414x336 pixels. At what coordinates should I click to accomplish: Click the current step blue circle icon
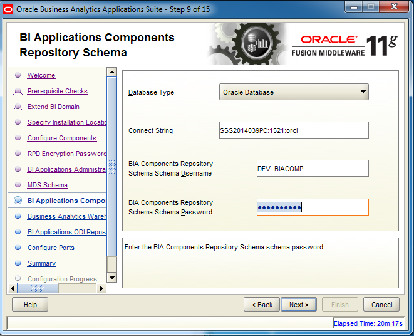point(18,201)
